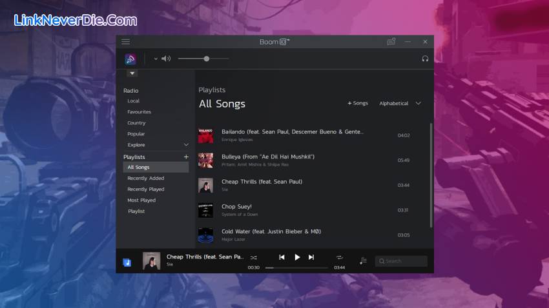The height and width of the screenshot is (308, 549).
Task: Click the Boom effects app icon
Action: [x=130, y=59]
